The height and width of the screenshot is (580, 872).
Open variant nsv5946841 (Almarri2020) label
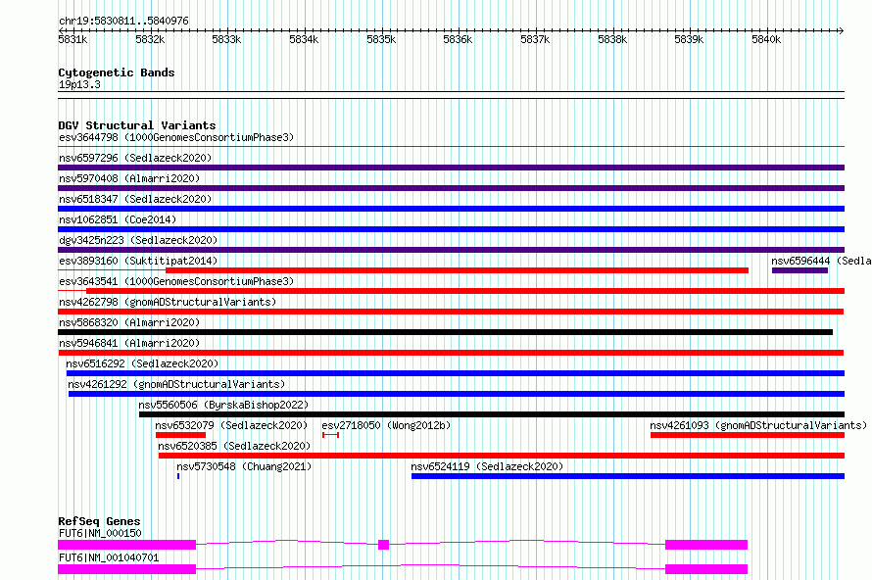(129, 343)
